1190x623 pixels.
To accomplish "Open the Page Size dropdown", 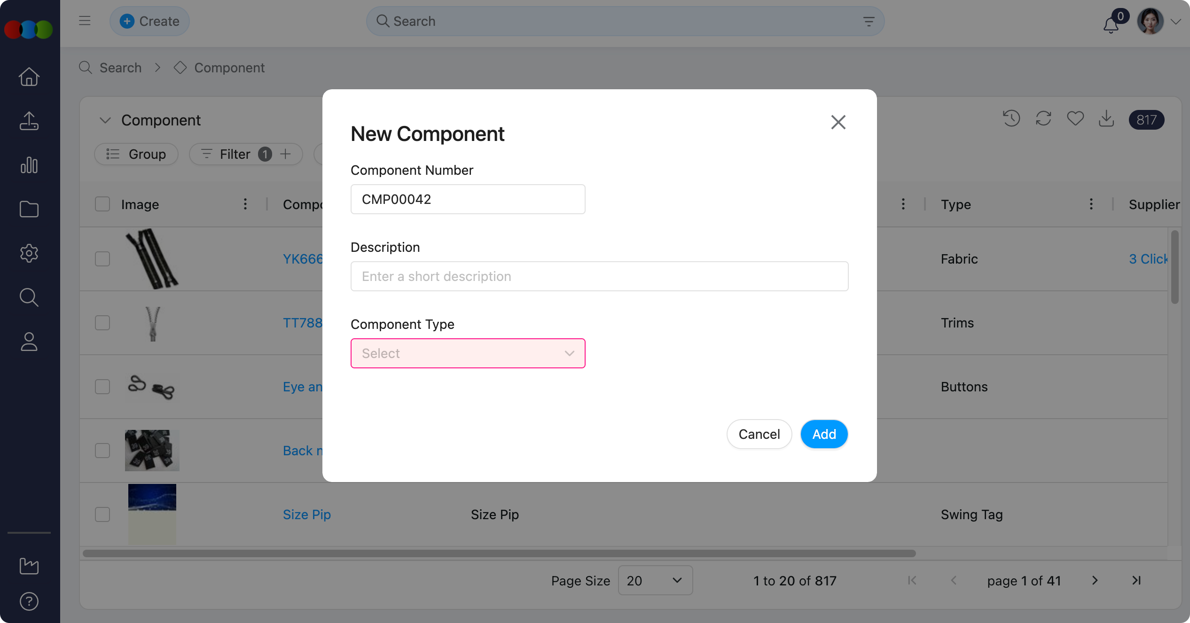I will [x=655, y=581].
